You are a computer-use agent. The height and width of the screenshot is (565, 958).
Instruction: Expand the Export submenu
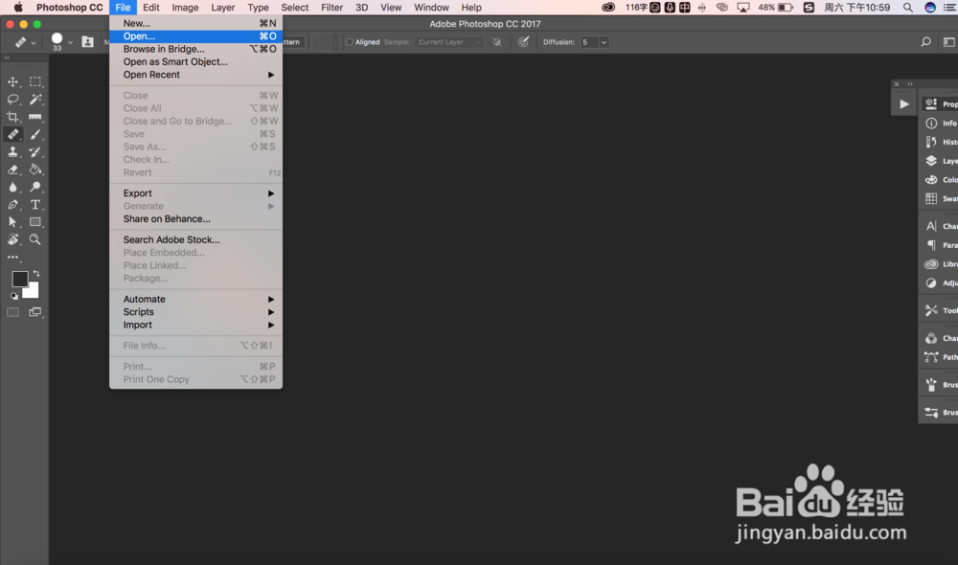point(271,193)
